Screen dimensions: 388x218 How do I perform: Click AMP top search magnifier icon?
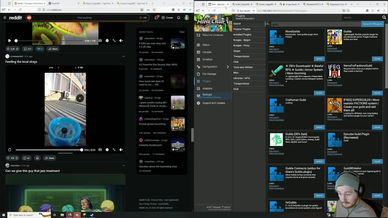click(384, 18)
